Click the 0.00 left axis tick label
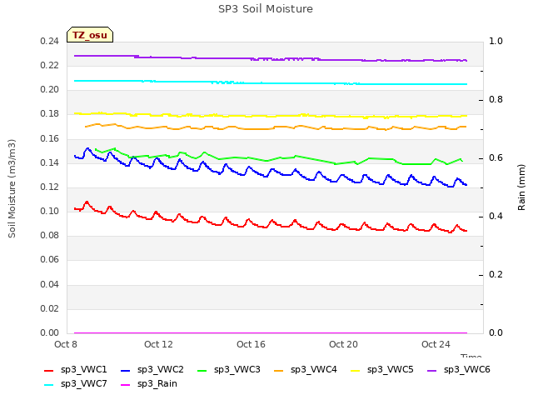This screenshot has height=400, width=533. pyautogui.click(x=50, y=332)
